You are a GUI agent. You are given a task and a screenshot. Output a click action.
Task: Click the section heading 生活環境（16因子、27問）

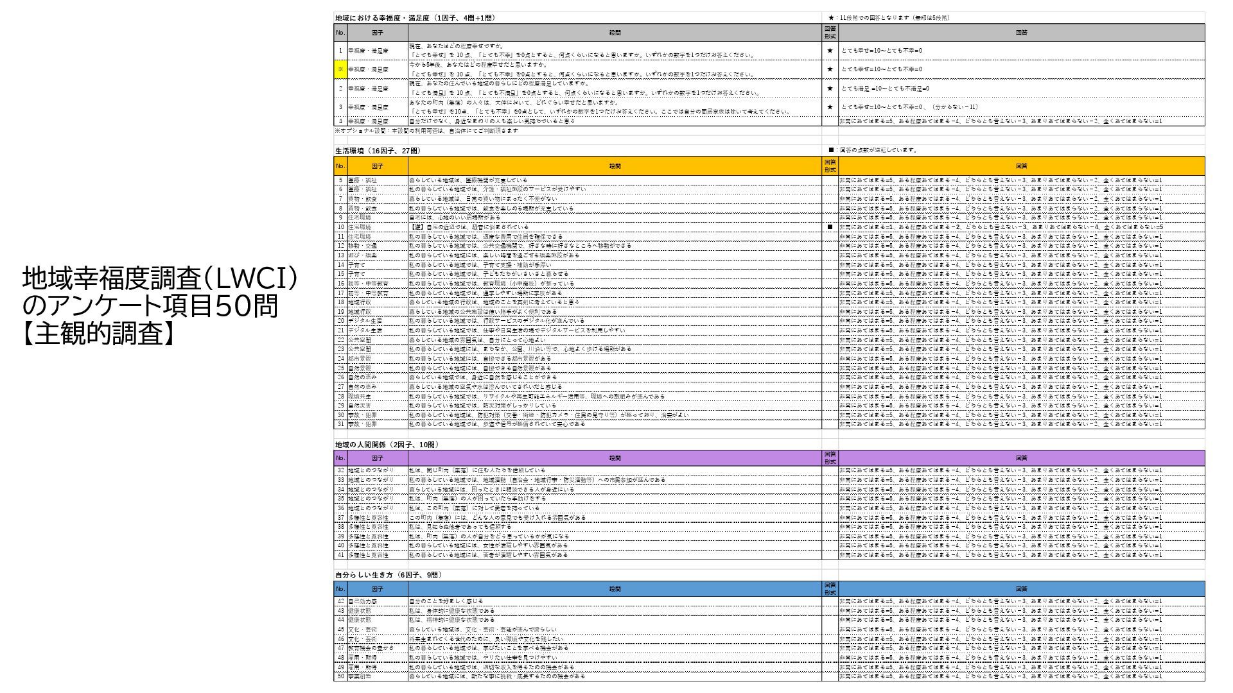[378, 151]
